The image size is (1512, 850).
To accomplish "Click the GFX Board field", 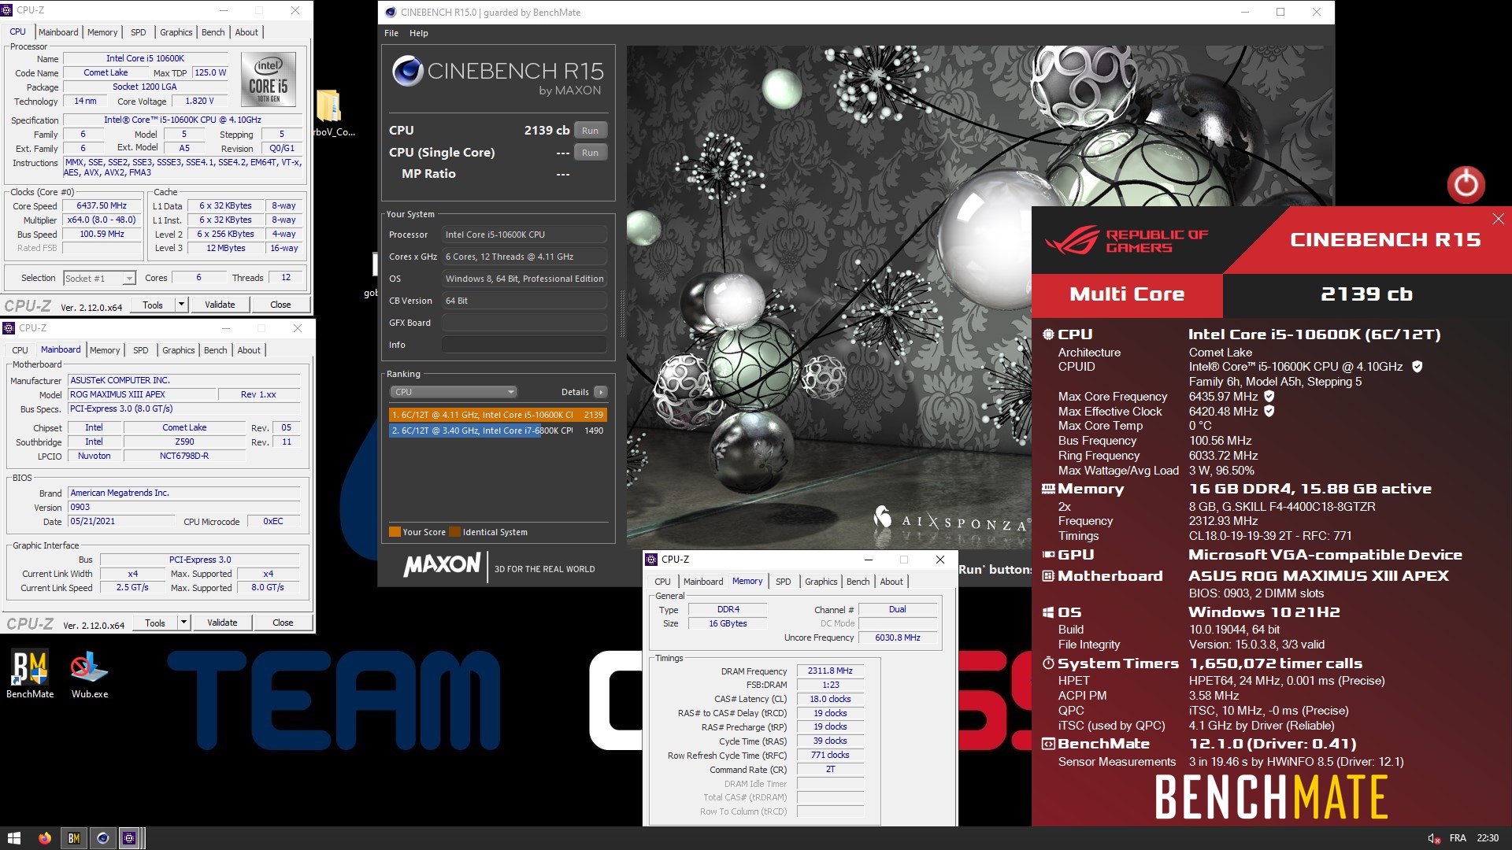I will (524, 323).
